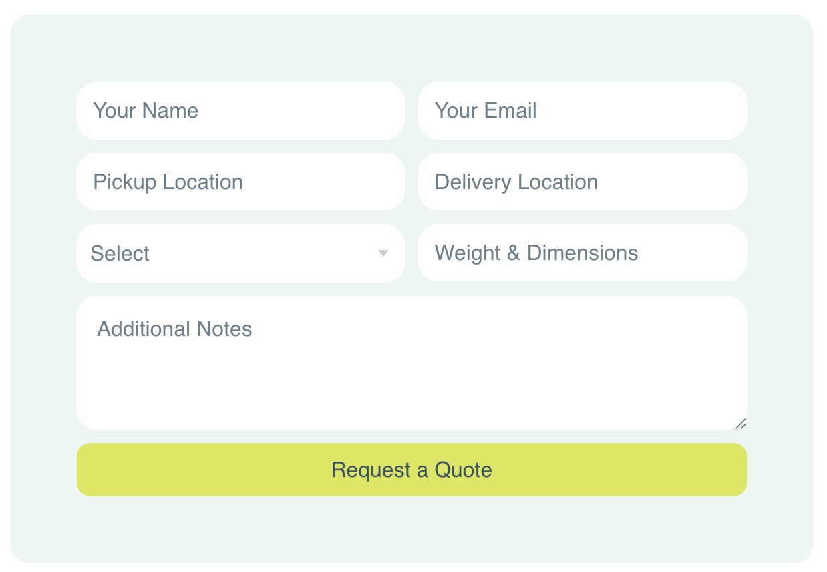Click inside the large notes textarea
This screenshot has height=572, width=827.
pos(411,361)
